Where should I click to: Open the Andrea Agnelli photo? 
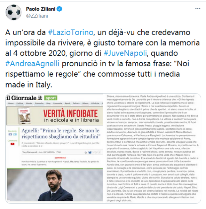[55, 185]
